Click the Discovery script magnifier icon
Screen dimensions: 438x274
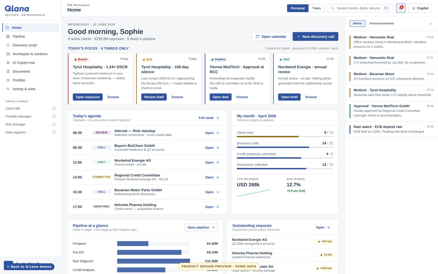(8, 45)
